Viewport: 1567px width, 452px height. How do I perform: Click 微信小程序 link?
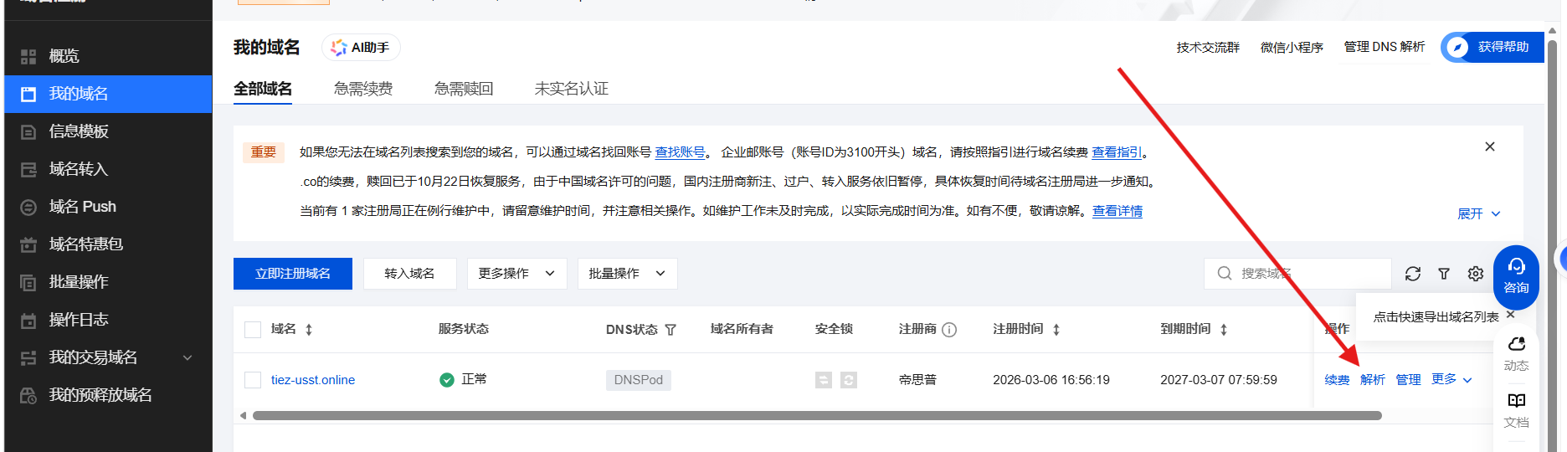point(1292,48)
